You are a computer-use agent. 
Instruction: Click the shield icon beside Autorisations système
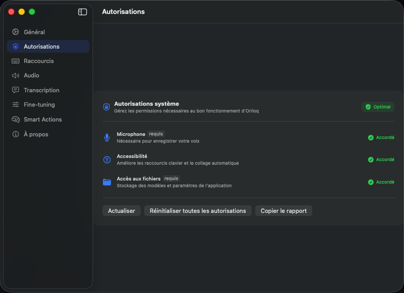pos(107,107)
